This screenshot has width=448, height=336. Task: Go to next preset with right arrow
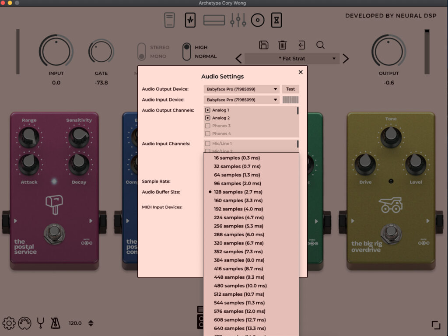pos(346,59)
